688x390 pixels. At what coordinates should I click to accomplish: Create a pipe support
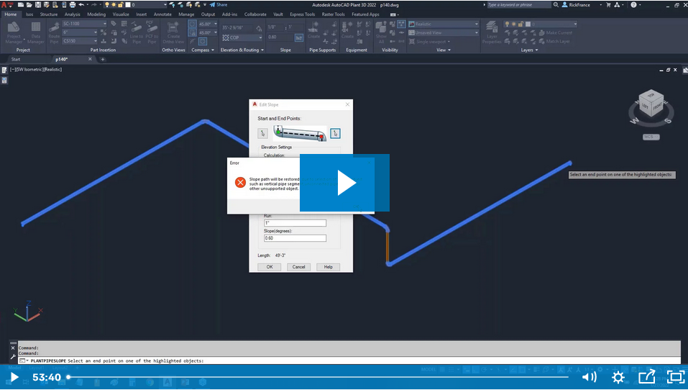click(x=313, y=32)
